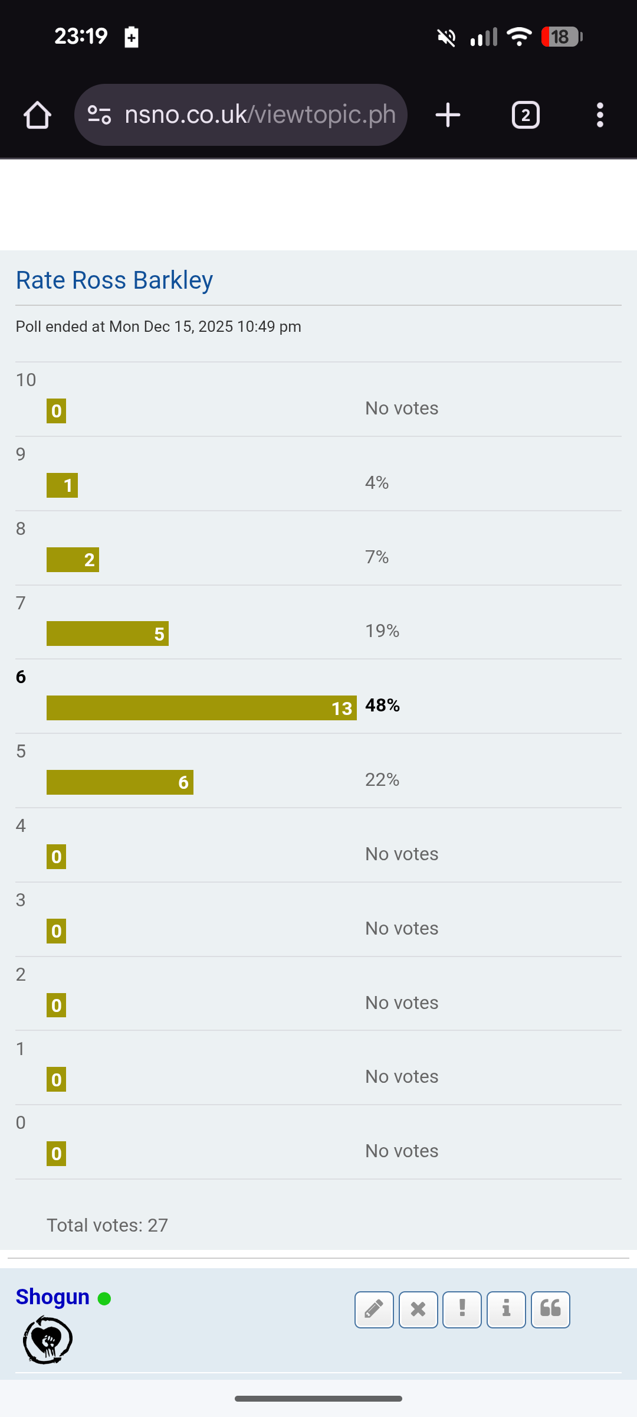Click the 5-vote bar for rating 7

pos(107,634)
